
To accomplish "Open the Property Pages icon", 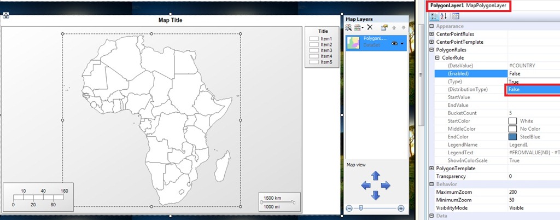I will [x=456, y=16].
